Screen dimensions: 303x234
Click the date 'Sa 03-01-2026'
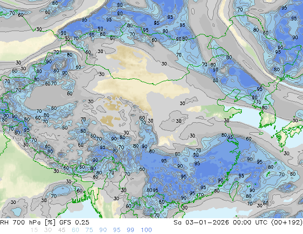[201, 223]
